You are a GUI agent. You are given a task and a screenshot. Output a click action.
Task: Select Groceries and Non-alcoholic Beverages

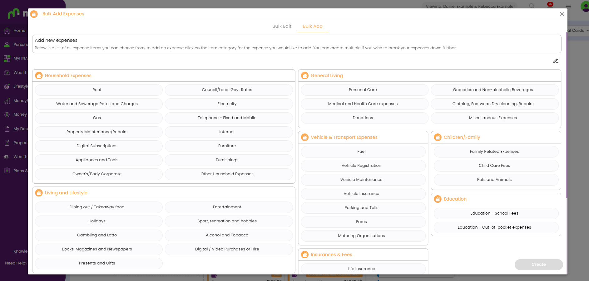(495, 90)
